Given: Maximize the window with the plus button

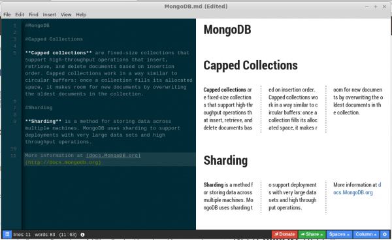Looking at the screenshot, I should (x=376, y=7).
